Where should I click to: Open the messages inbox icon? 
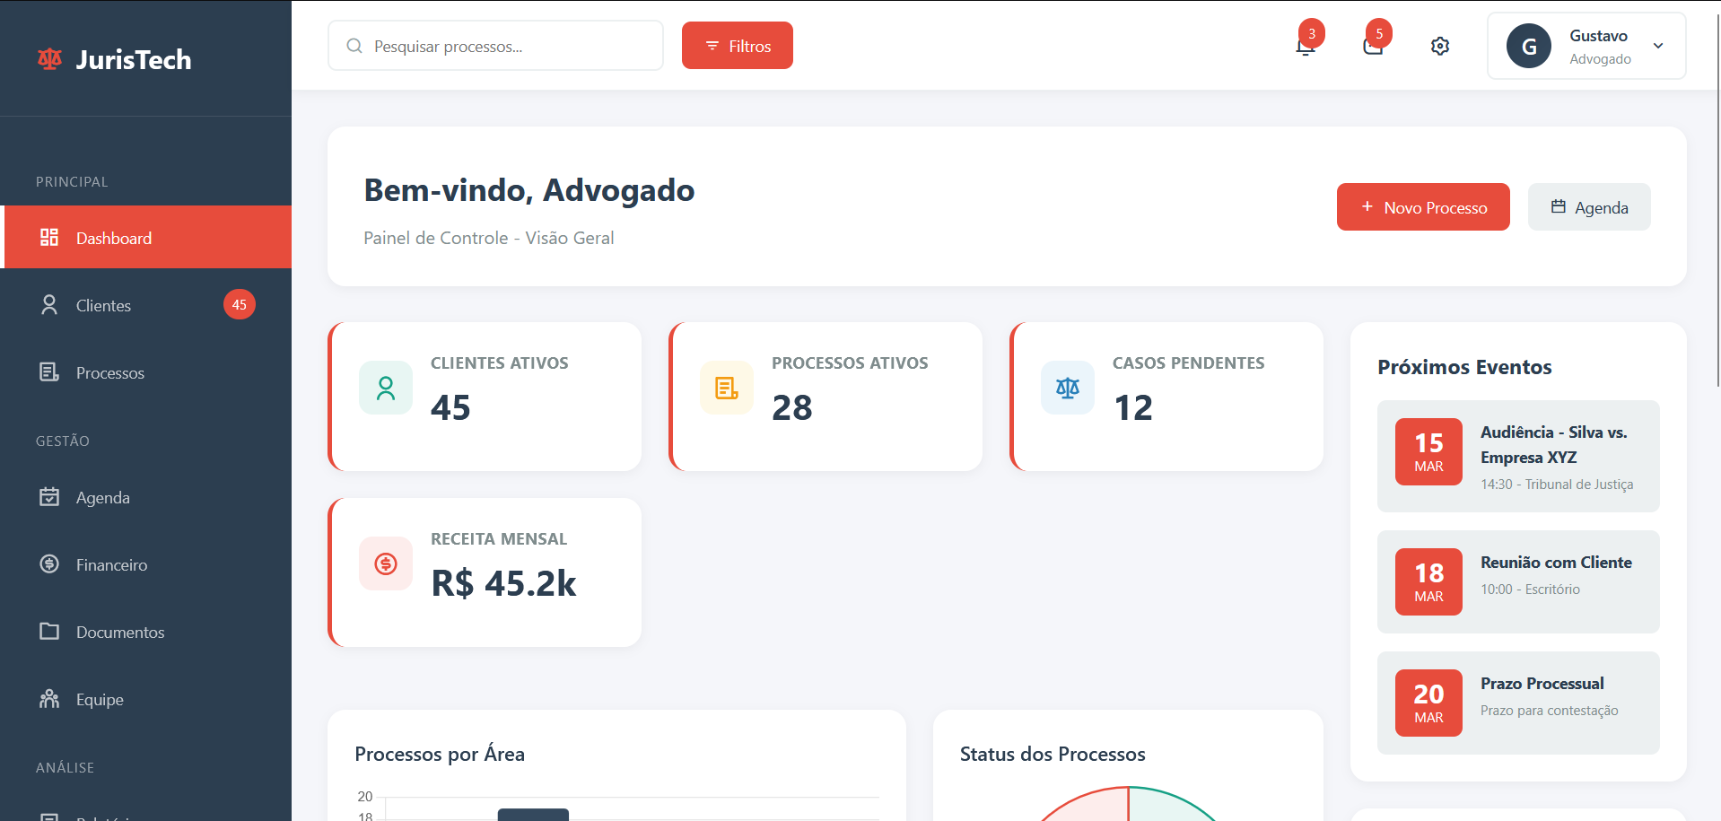(1373, 47)
